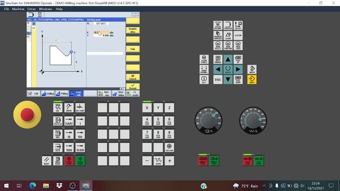340x191 pixels.
Task: Click the Insert key above Input
Action: tap(252, 70)
